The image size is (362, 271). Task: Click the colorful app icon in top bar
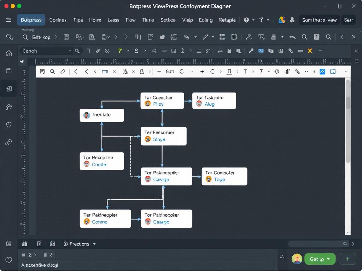click(x=282, y=20)
